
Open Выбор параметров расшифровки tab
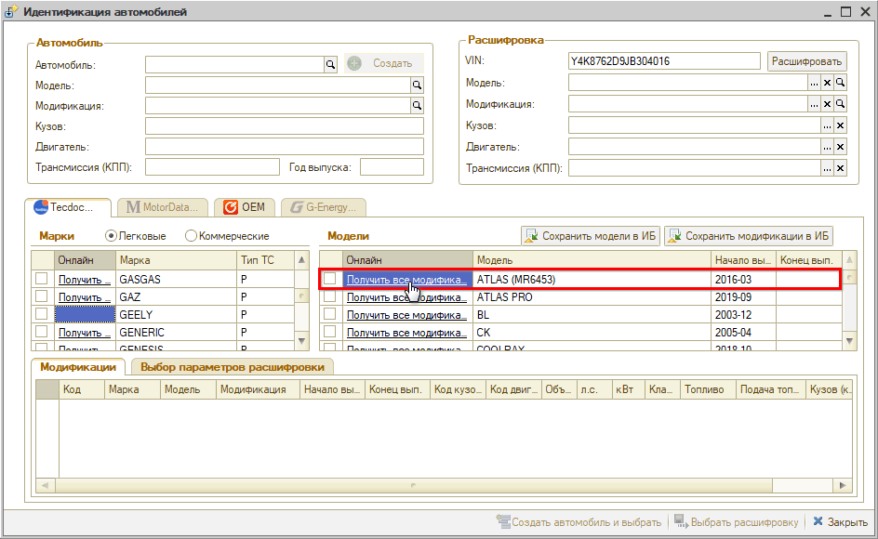(x=238, y=366)
